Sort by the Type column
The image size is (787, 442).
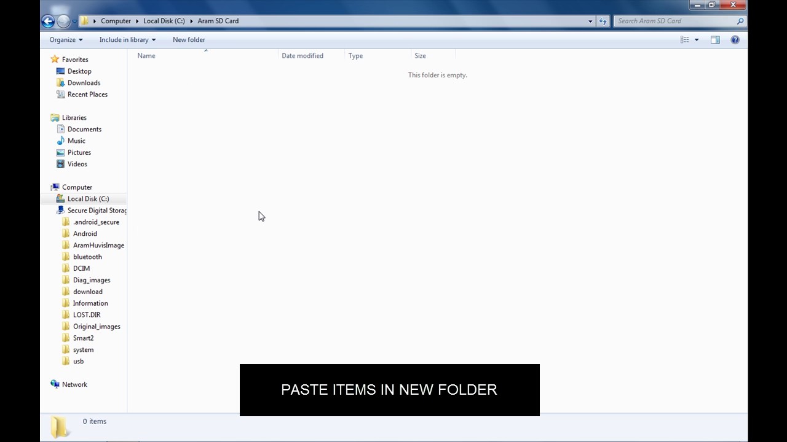pos(355,56)
